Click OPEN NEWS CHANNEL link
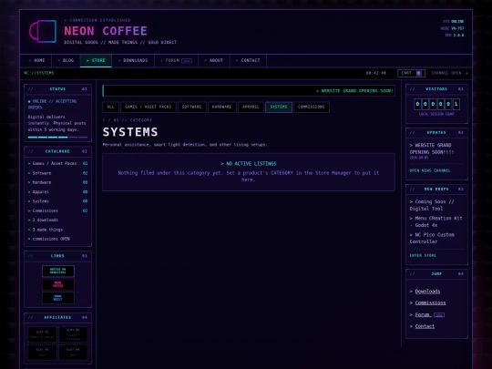Screen dimensions: 492x369 click(x=430, y=170)
